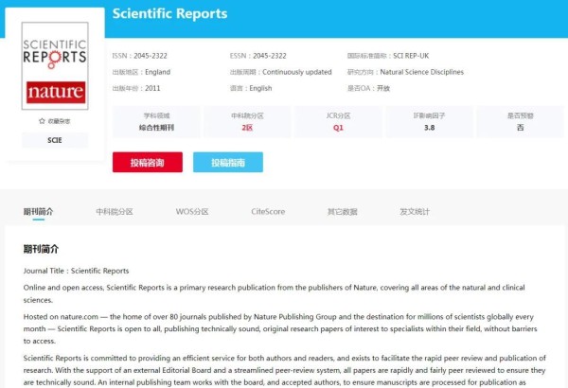The image size is (568, 388).
Task: Click the red 投稿咨询 button
Action: pyautogui.click(x=148, y=163)
